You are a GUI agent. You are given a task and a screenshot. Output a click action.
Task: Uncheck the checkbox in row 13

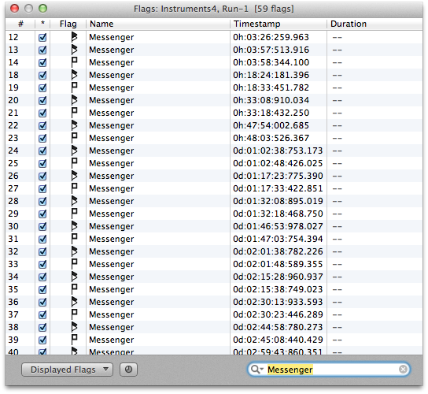[x=42, y=50]
